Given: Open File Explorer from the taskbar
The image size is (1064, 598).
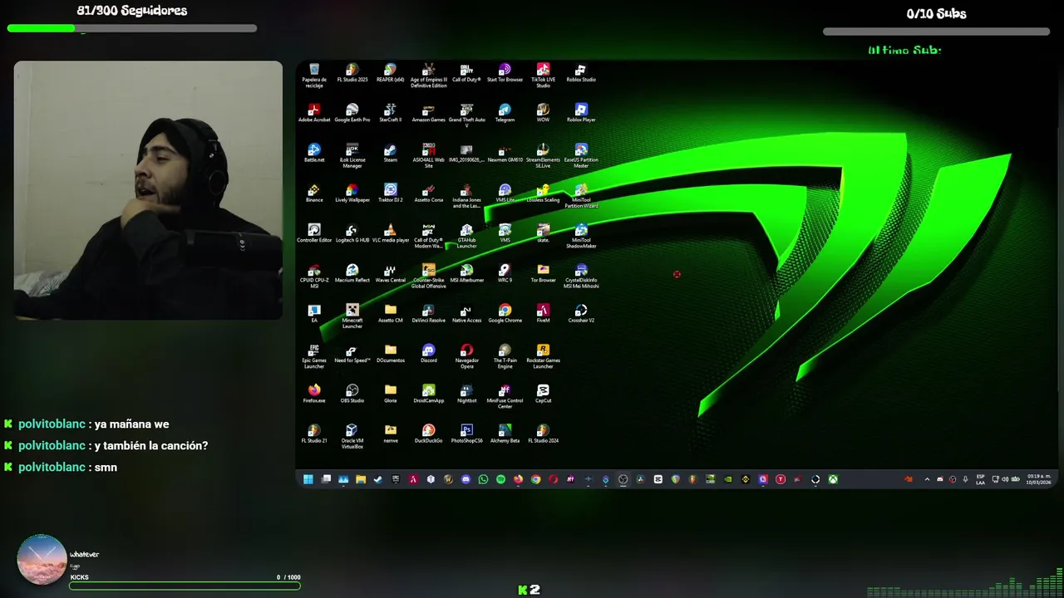Looking at the screenshot, I should click(x=360, y=479).
